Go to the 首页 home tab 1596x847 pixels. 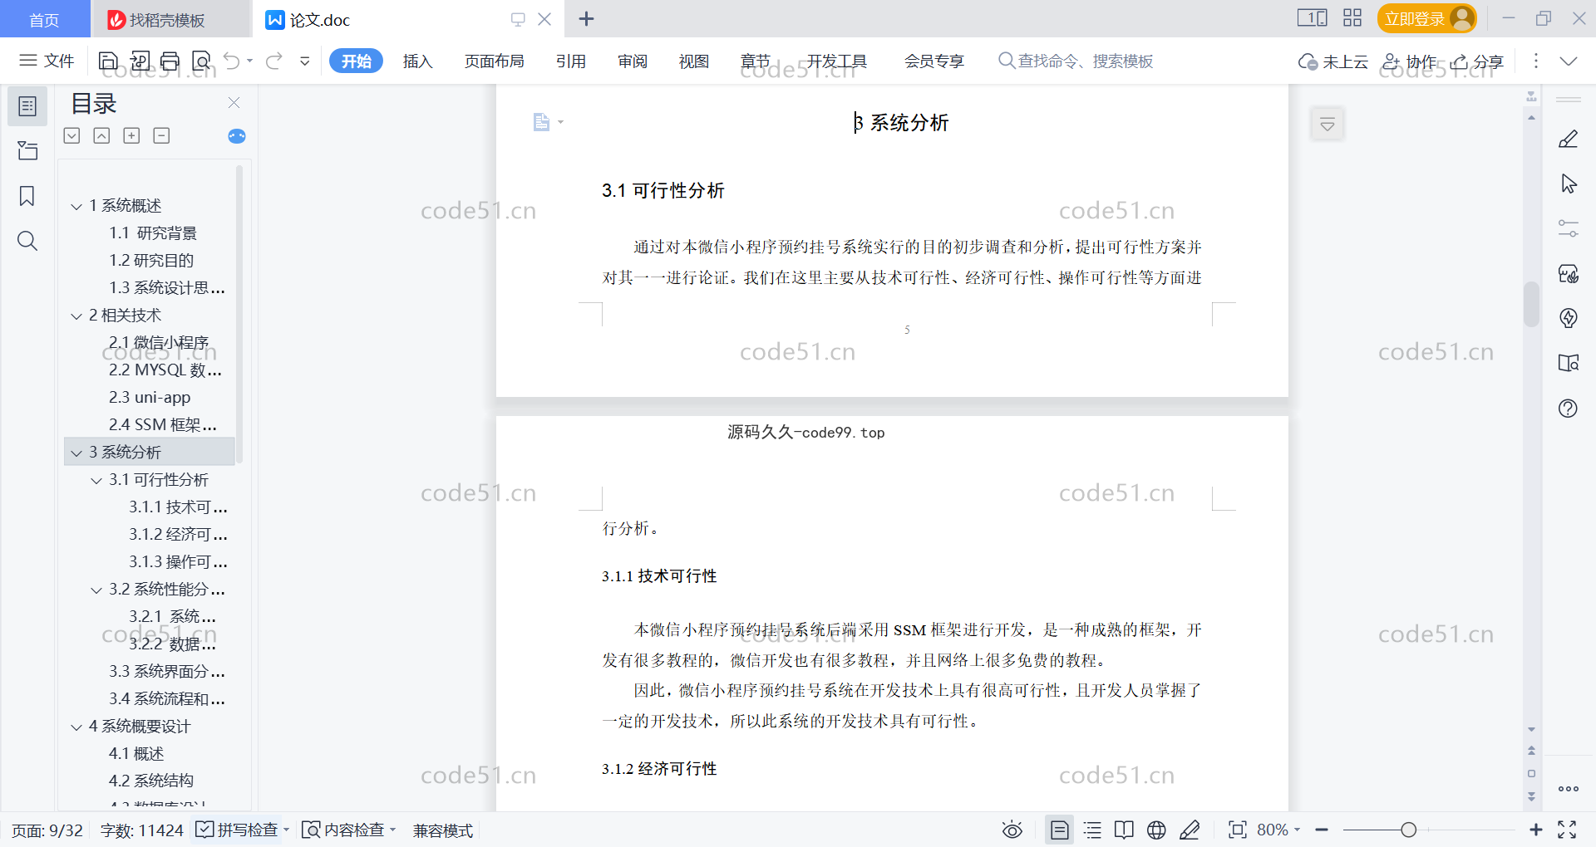[45, 19]
